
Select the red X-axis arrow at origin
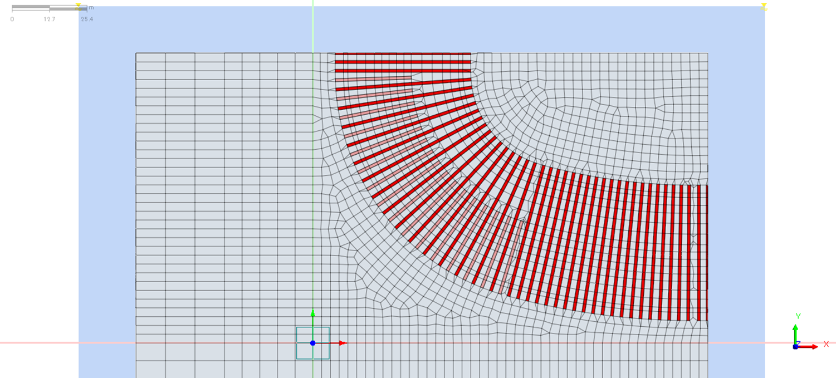(341, 343)
